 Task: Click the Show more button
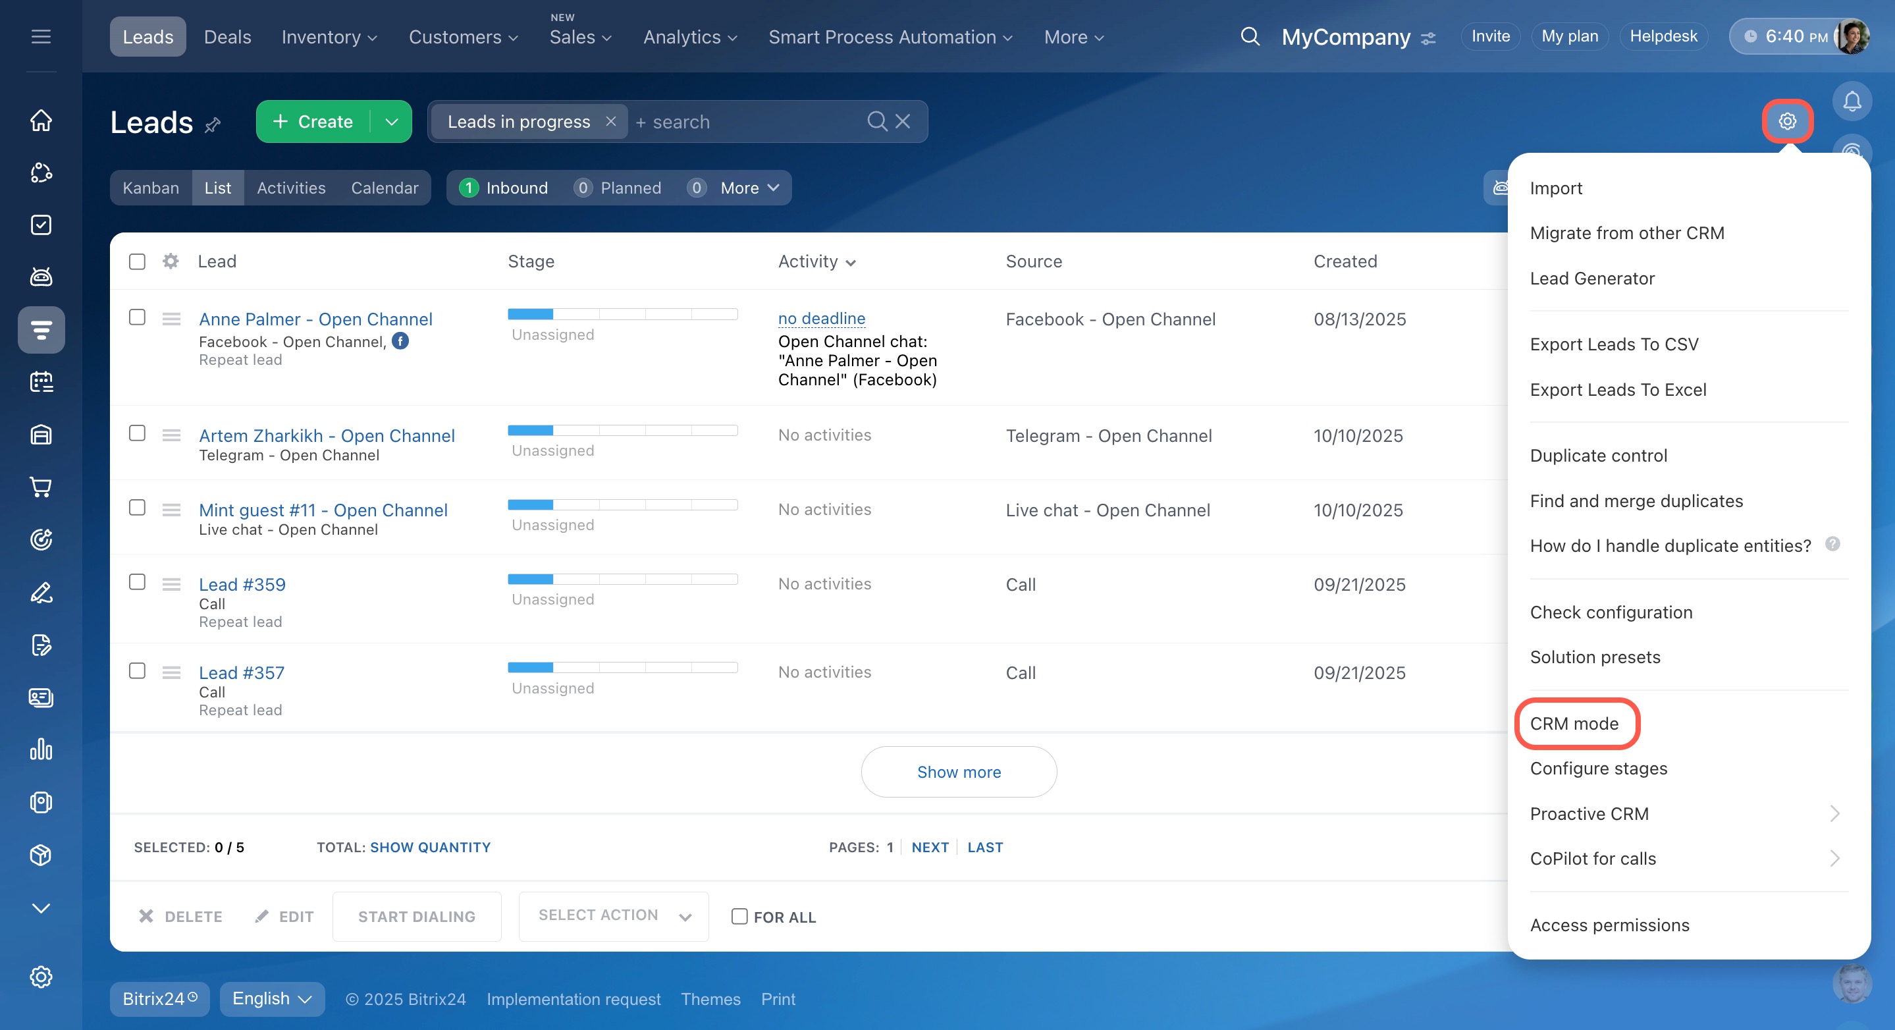[x=958, y=772]
